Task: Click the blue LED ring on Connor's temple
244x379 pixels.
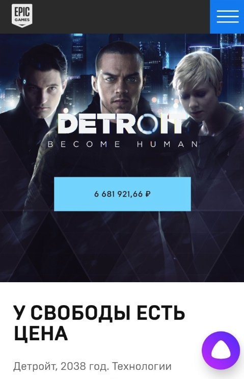Action: pyautogui.click(x=24, y=82)
